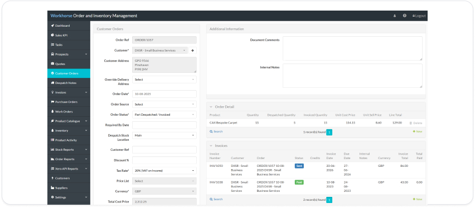This screenshot has height=208, width=475.
Task: Select Customer Orders menu item
Action: click(x=69, y=73)
